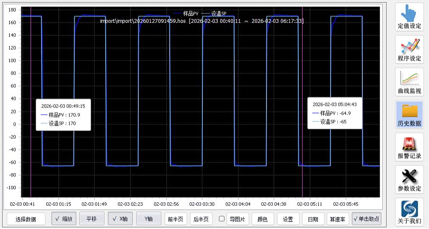Click y-axis label 0

15,124
